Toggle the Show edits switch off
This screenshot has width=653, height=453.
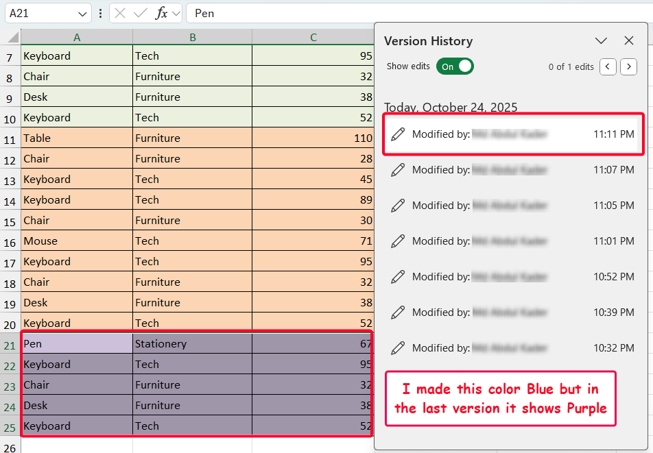click(x=455, y=66)
